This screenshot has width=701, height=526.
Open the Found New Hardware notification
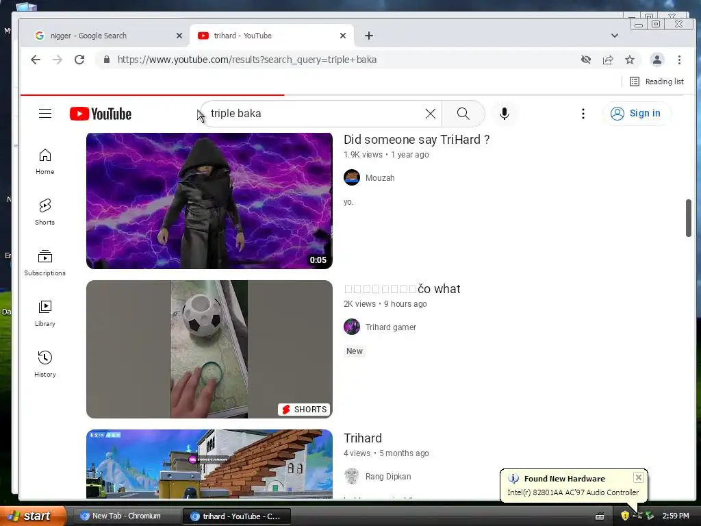pyautogui.click(x=573, y=486)
